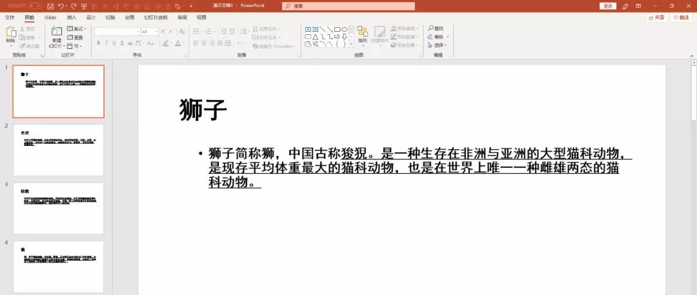Open the Font dialog launcher
This screenshot has height=295, width=697.
pyautogui.click(x=186, y=56)
